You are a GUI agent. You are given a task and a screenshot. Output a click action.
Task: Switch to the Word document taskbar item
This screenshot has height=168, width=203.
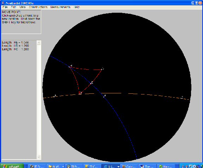pyautogui.click(x=147, y=167)
